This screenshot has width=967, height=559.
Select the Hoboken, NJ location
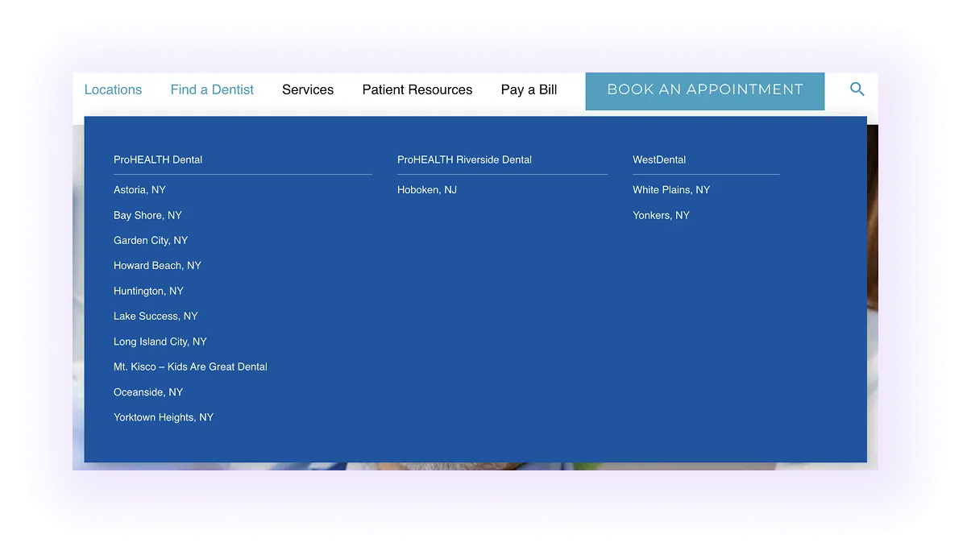point(426,189)
